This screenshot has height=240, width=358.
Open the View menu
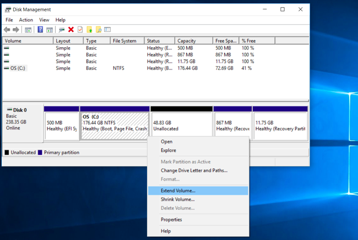(44, 20)
